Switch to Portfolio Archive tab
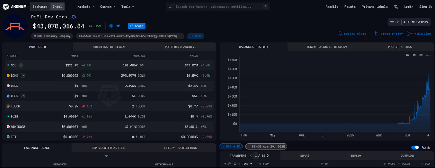Viewport: 435px width, 168px height. 181,47
